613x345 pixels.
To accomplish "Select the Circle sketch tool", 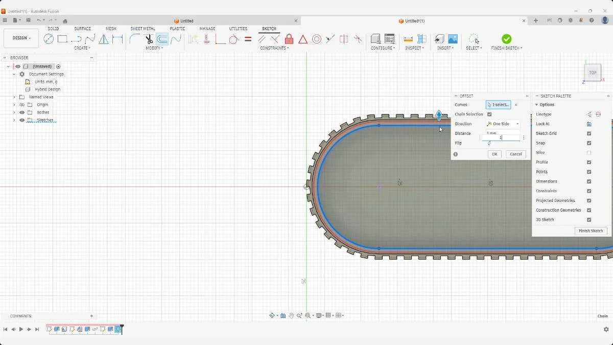I will [x=49, y=39].
